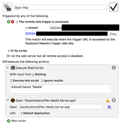Screen dimensions: 121x130
Task: Browse for file with folder button
Action: point(109,107)
